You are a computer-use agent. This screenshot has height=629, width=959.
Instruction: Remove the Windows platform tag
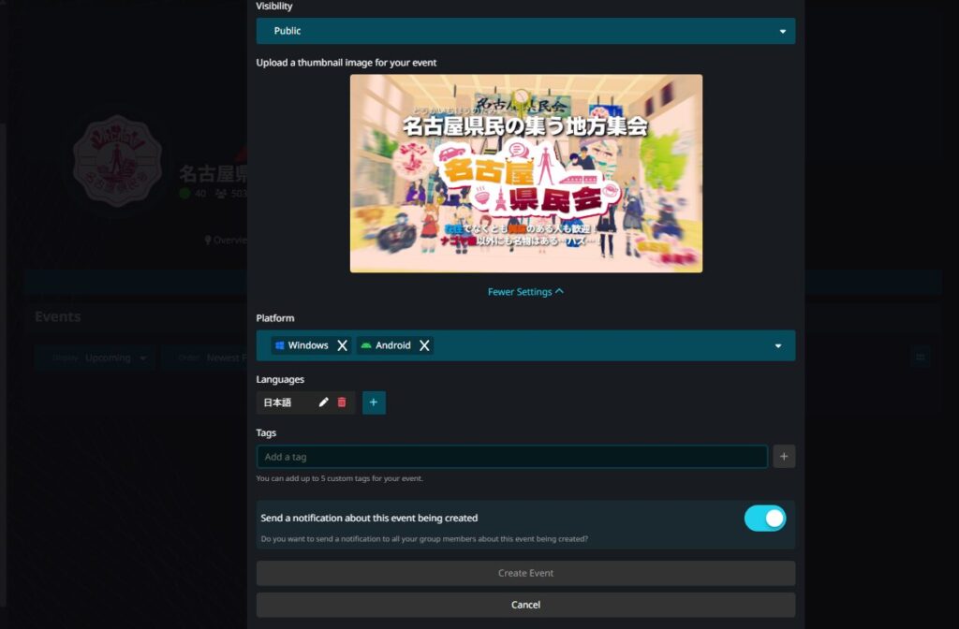pyautogui.click(x=343, y=345)
